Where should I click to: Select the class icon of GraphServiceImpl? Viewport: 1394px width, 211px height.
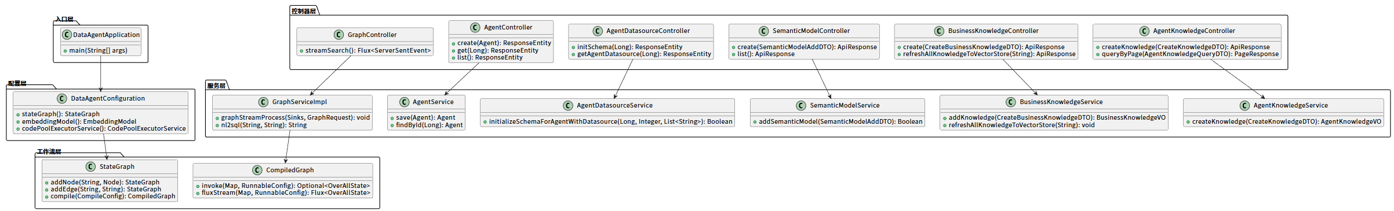(264, 102)
